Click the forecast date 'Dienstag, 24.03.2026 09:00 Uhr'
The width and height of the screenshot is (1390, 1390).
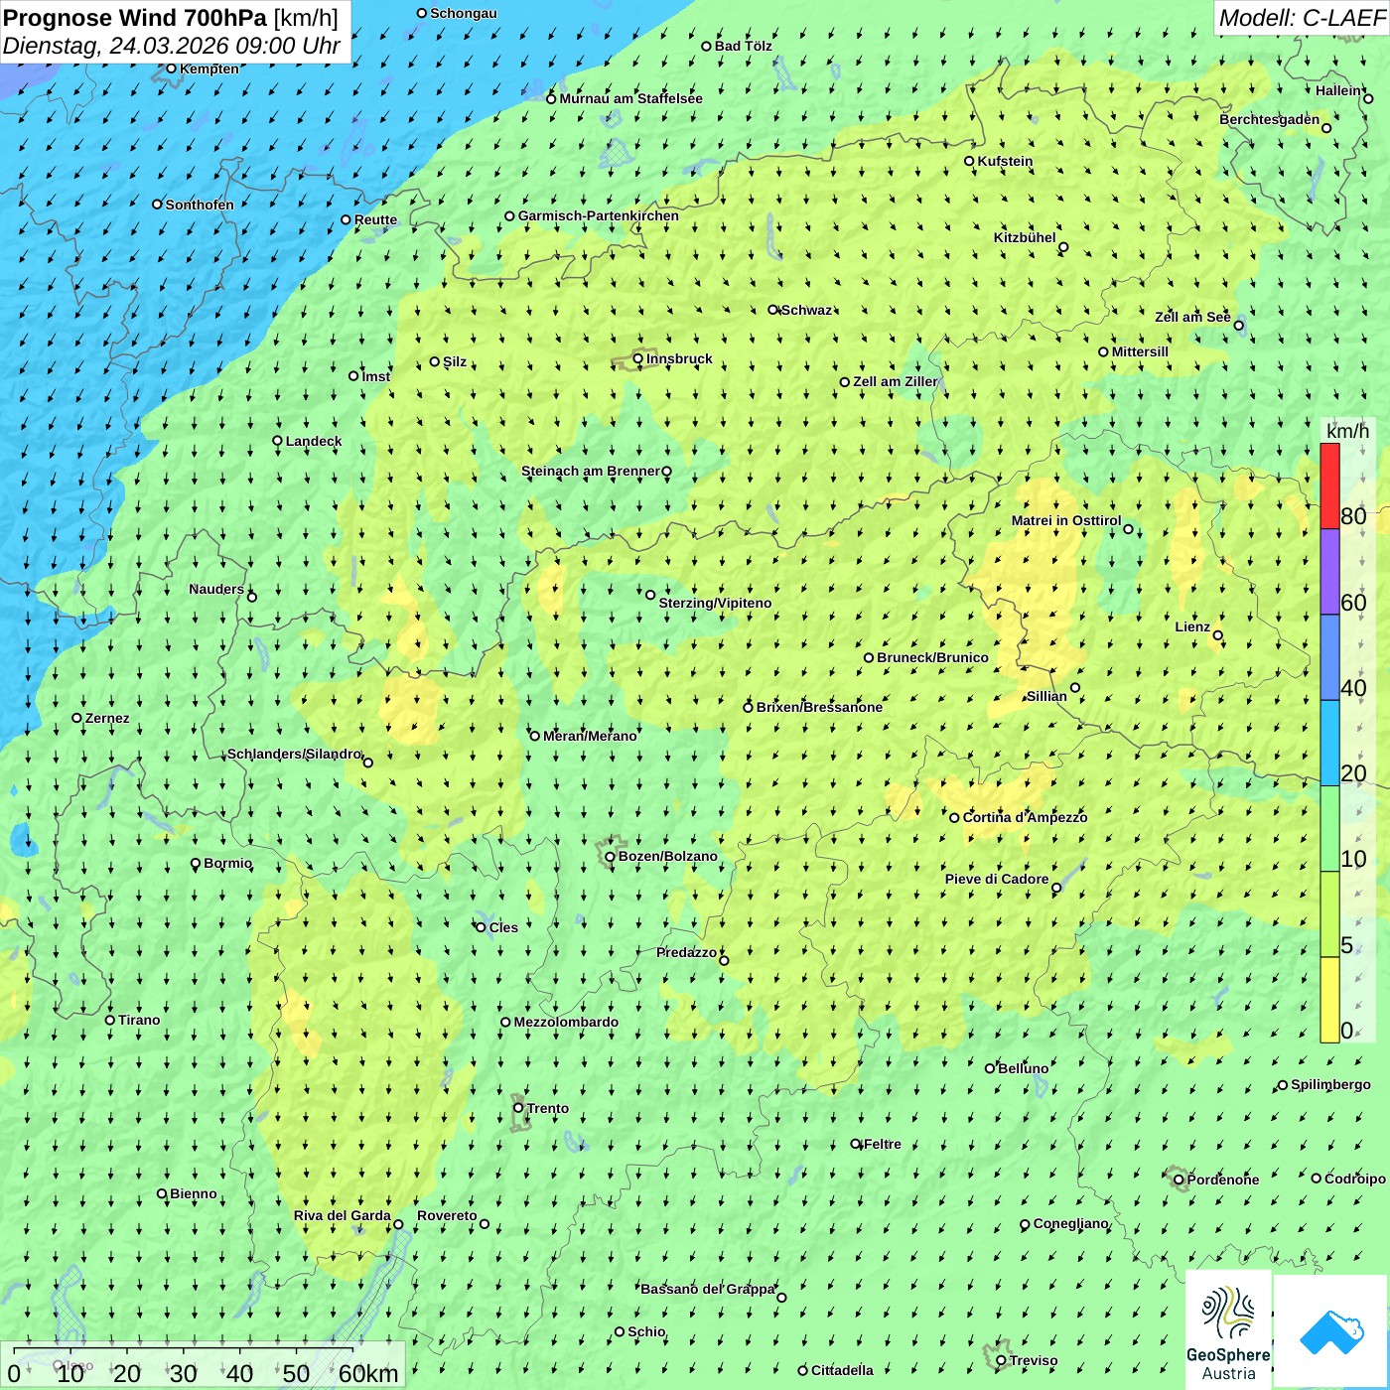(x=171, y=46)
